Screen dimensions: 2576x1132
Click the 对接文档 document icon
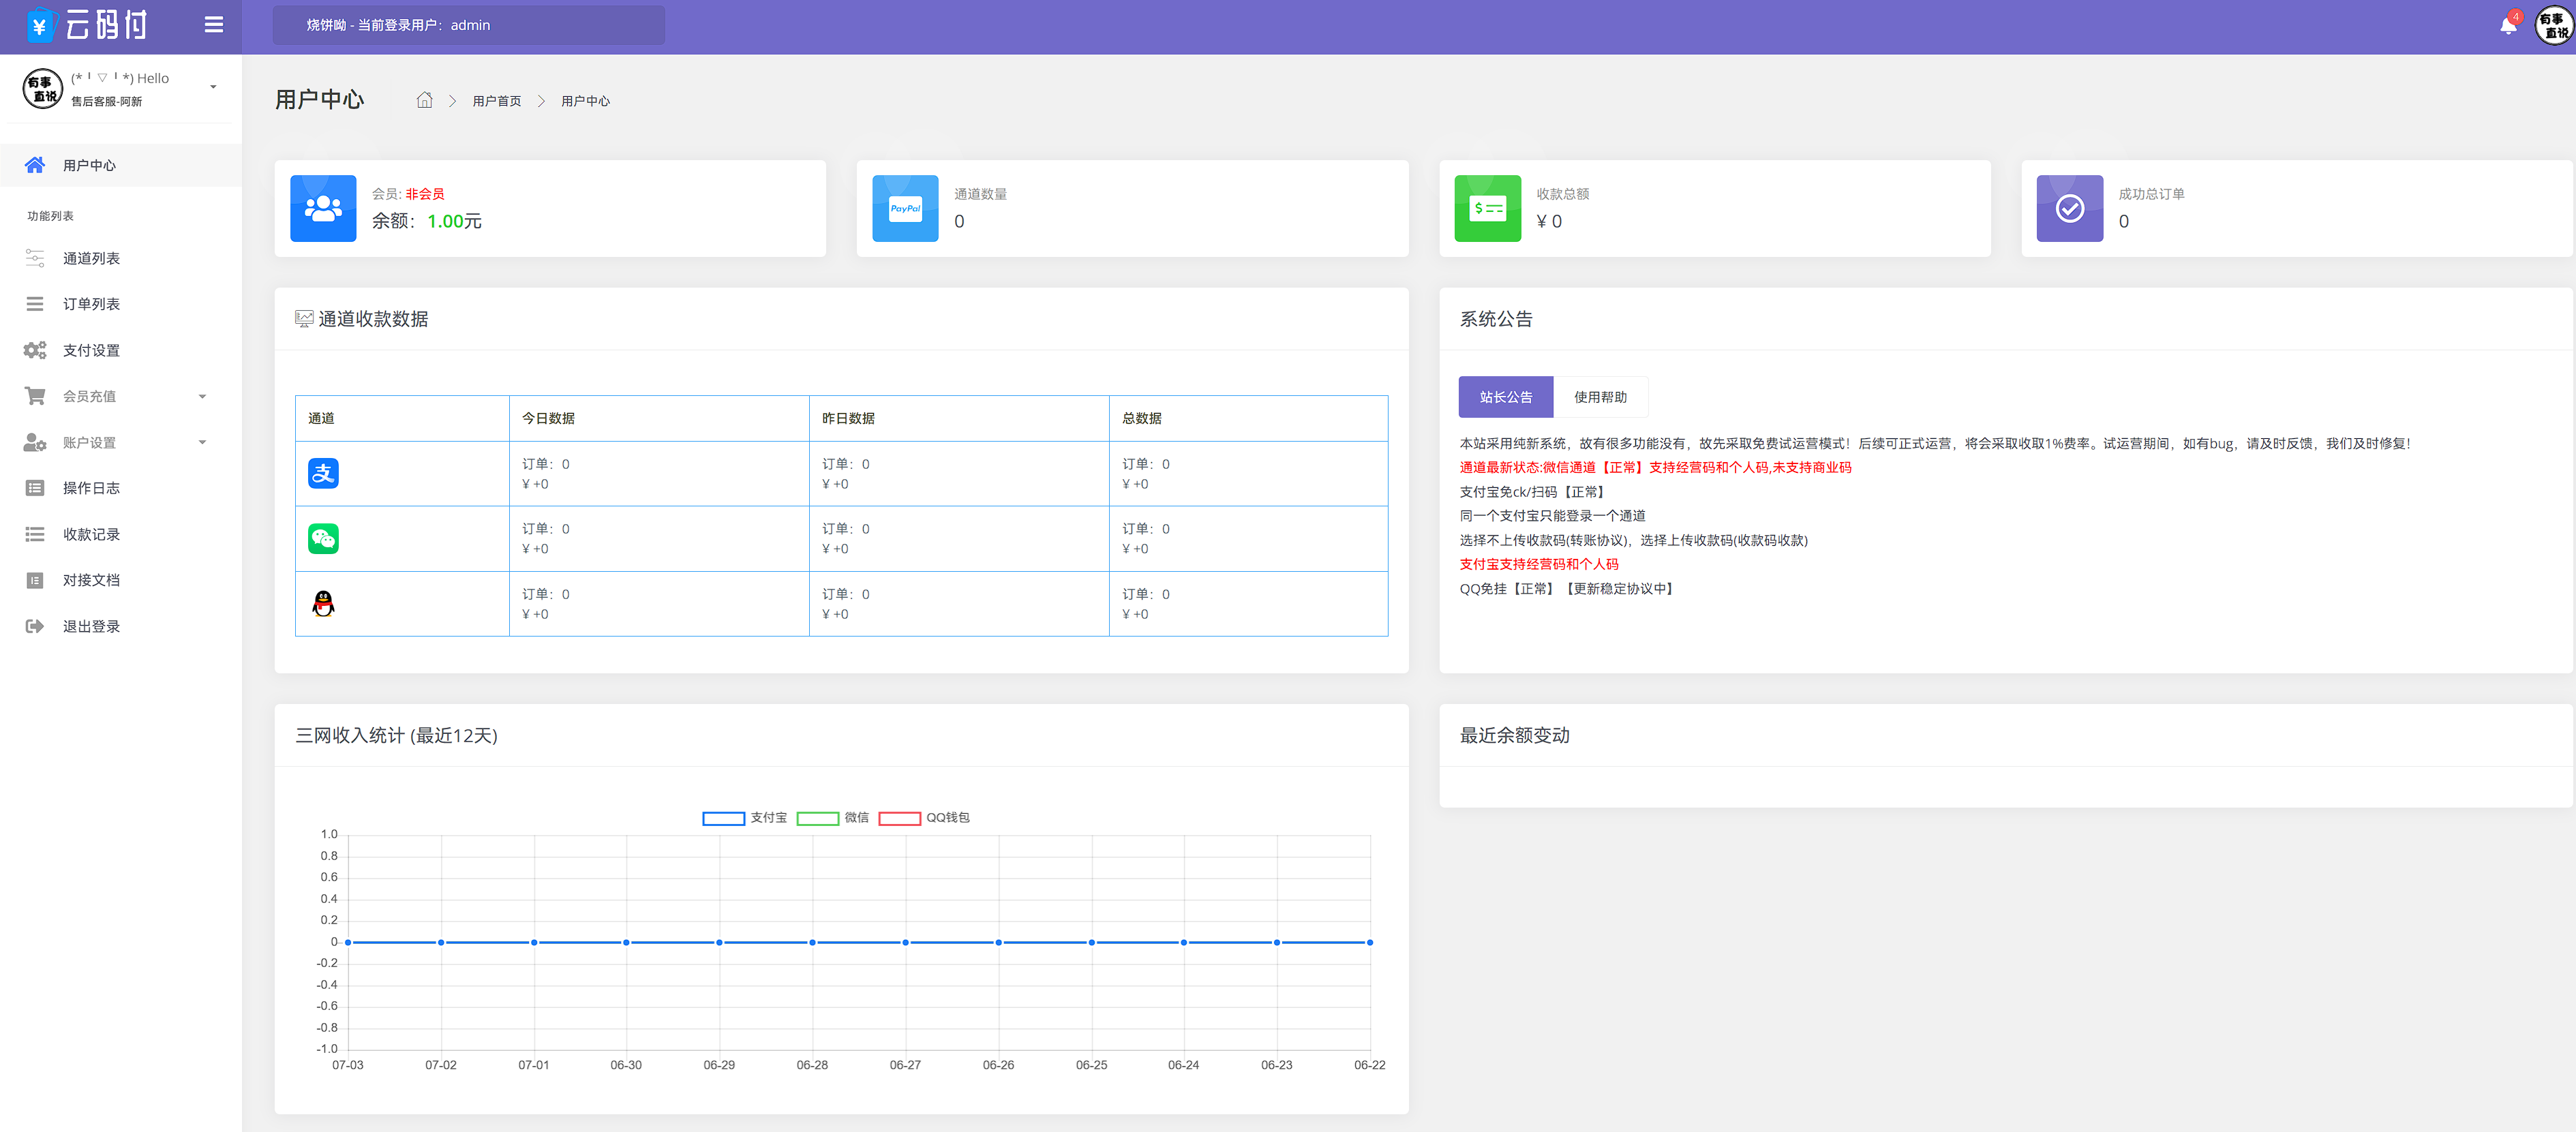click(x=34, y=580)
